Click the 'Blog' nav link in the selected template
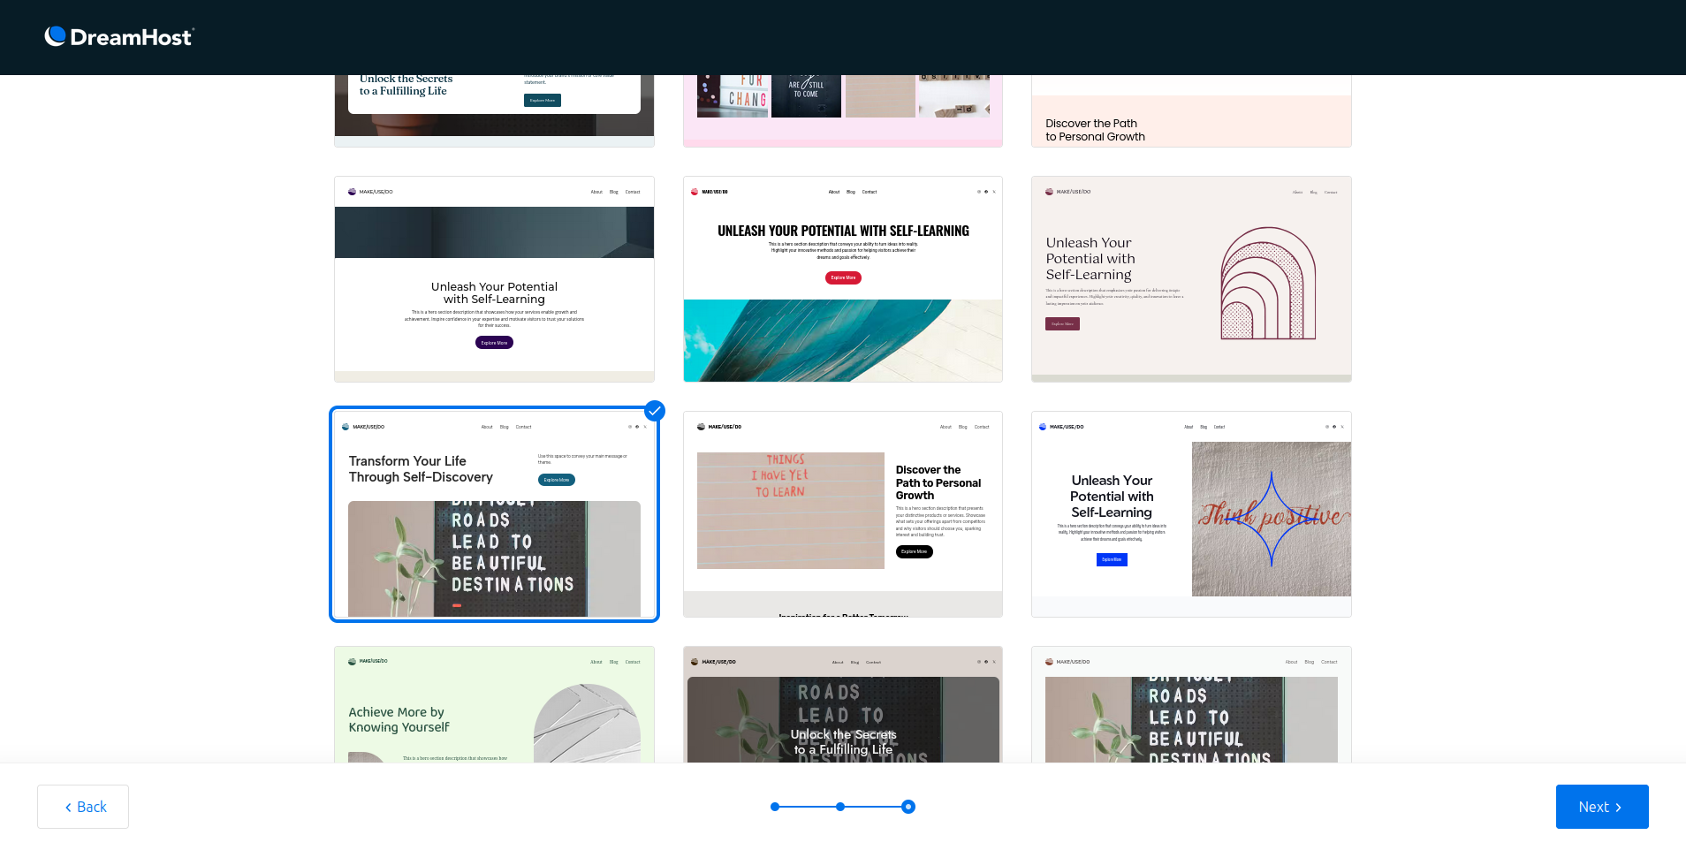 click(504, 427)
